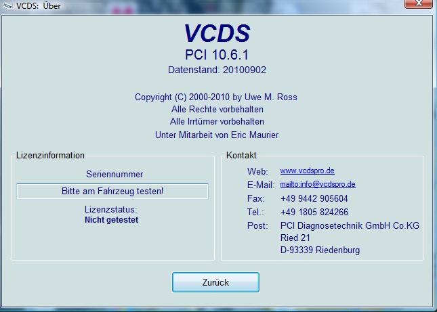Click the 'Nicht getestet' license status text
437x312 pixels.
pos(112,220)
